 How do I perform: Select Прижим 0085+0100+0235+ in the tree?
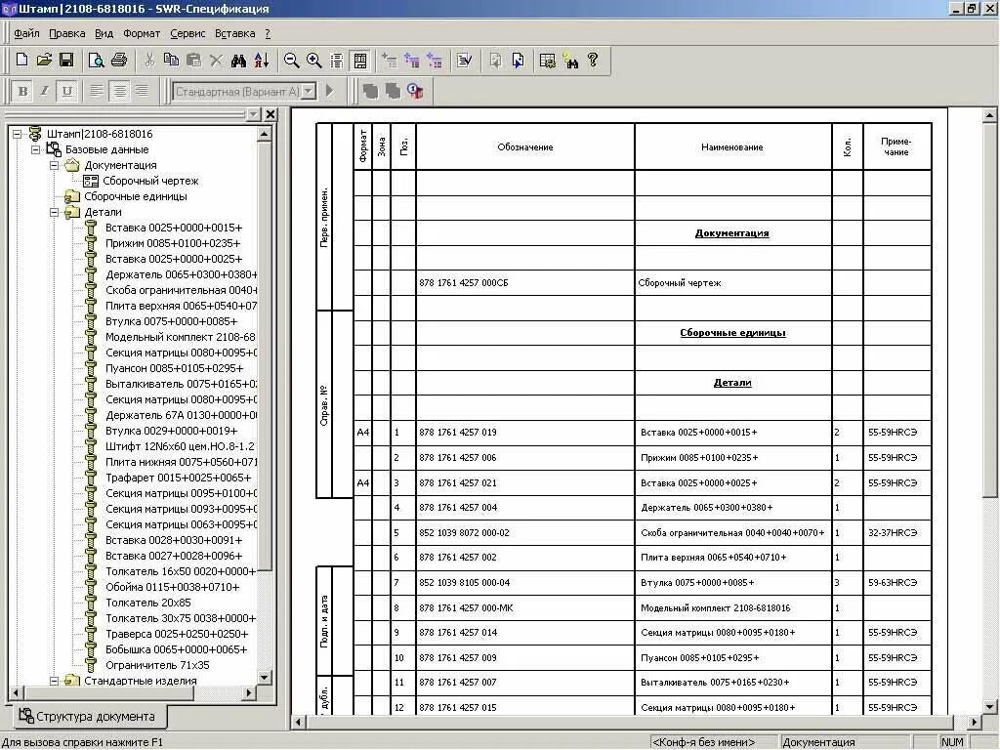pyautogui.click(x=173, y=243)
